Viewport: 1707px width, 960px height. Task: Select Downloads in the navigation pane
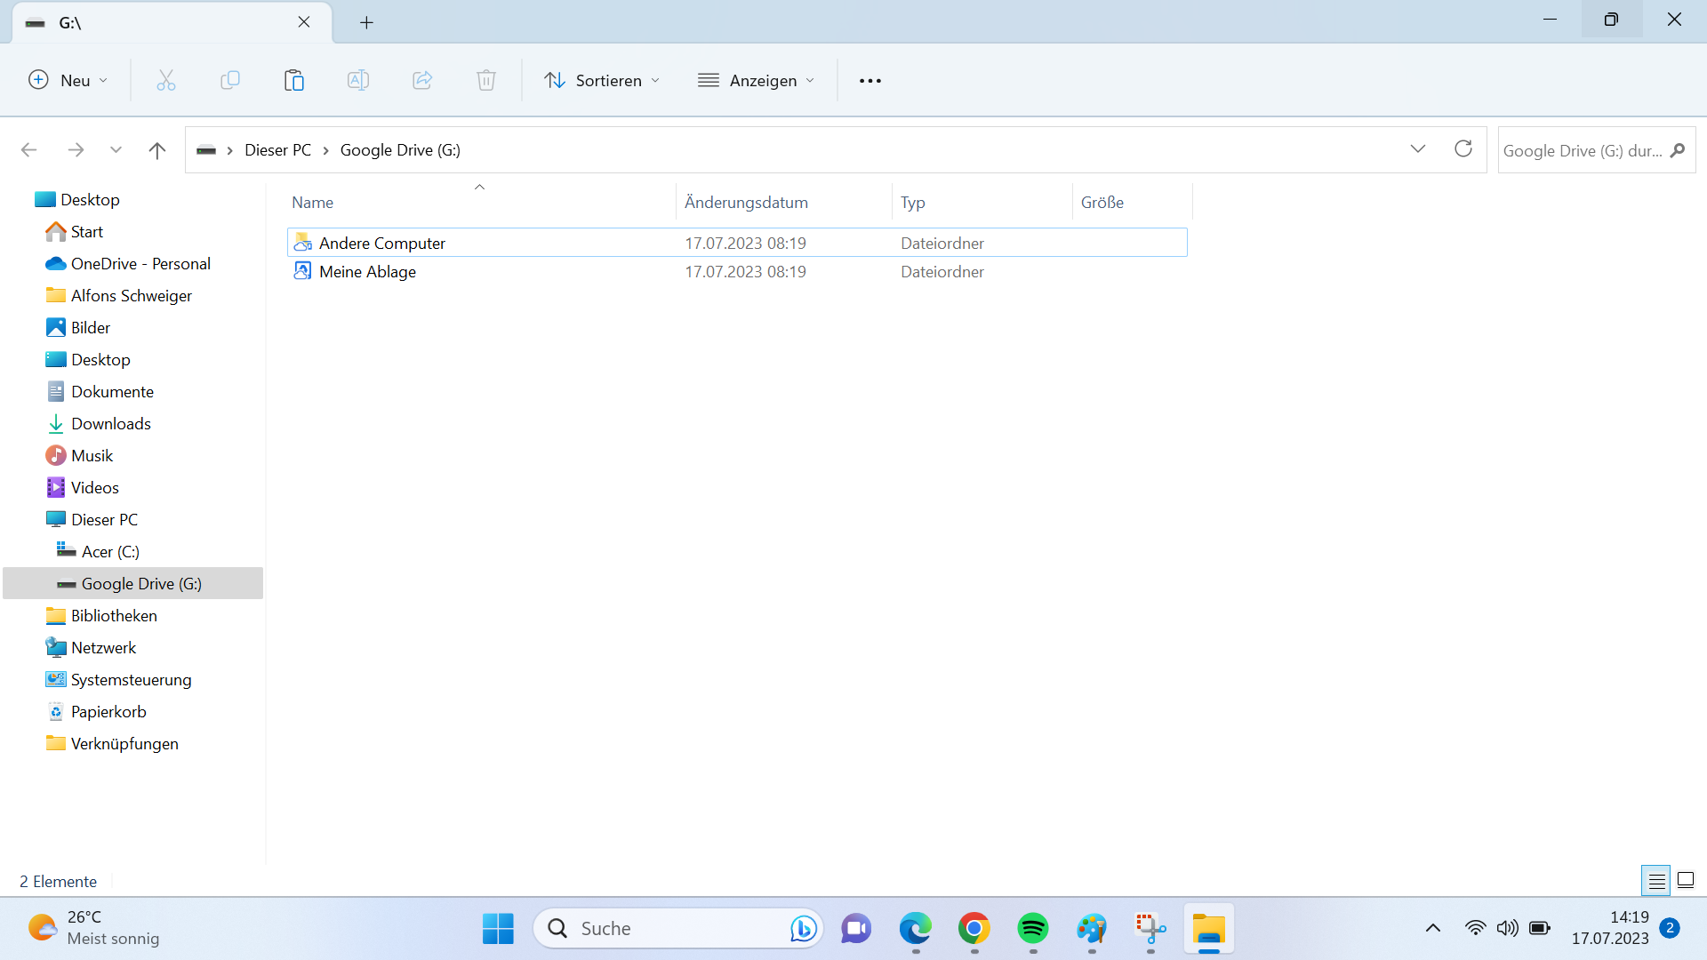110,423
